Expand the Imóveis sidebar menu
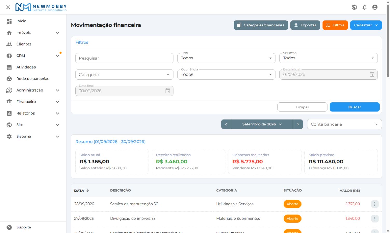 [33, 33]
